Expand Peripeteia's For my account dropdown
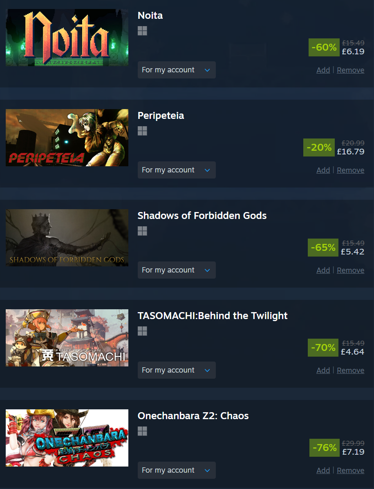Image resolution: width=374 pixels, height=489 pixels. (177, 170)
